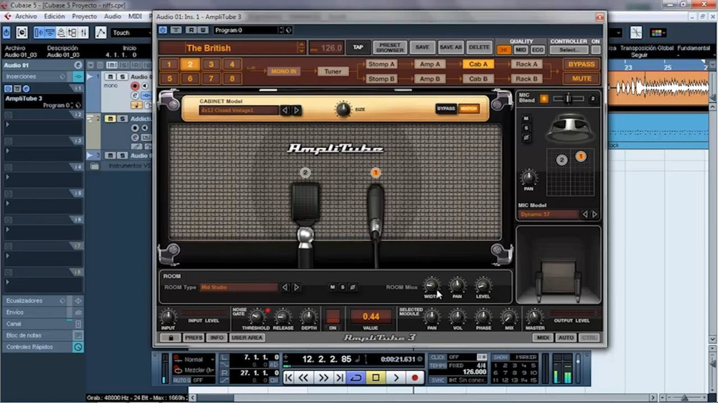Viewport: 718px width, 403px height.
Task: Adjust the MIC Blend slider
Action: (x=568, y=99)
